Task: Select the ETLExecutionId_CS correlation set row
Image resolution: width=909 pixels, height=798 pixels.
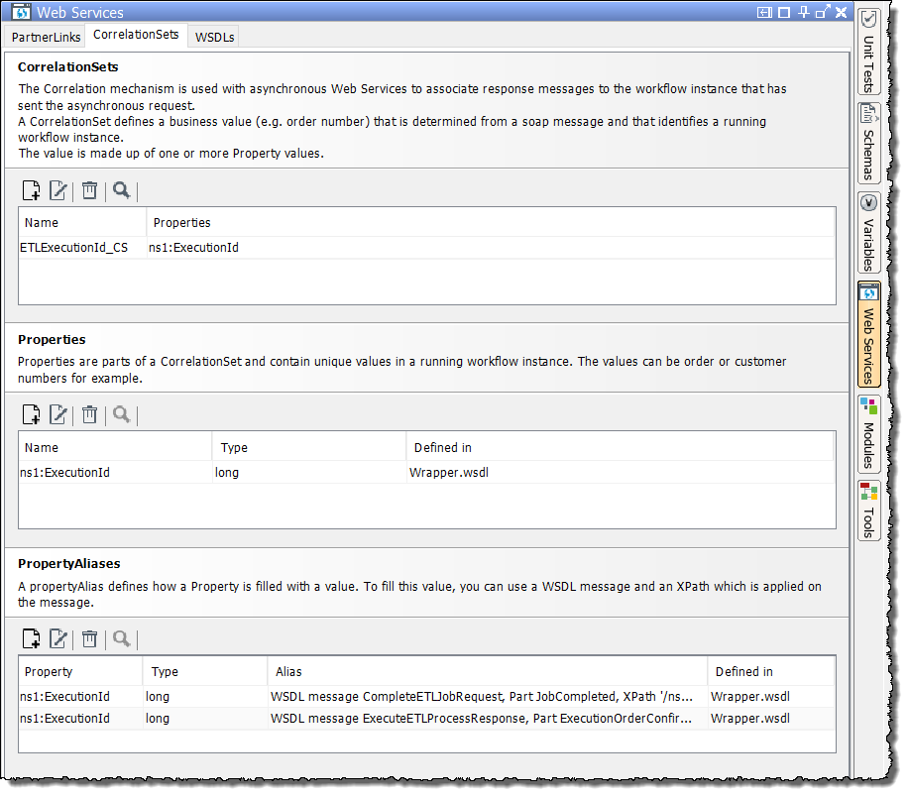Action: point(74,248)
